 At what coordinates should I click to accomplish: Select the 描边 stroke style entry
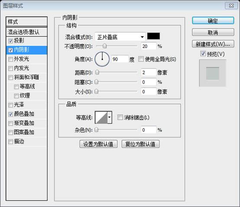pos(26,142)
